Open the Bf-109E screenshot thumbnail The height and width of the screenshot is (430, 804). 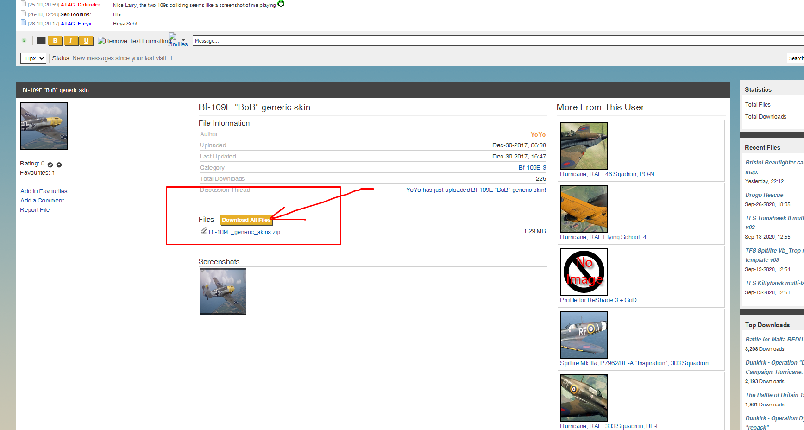tap(223, 291)
